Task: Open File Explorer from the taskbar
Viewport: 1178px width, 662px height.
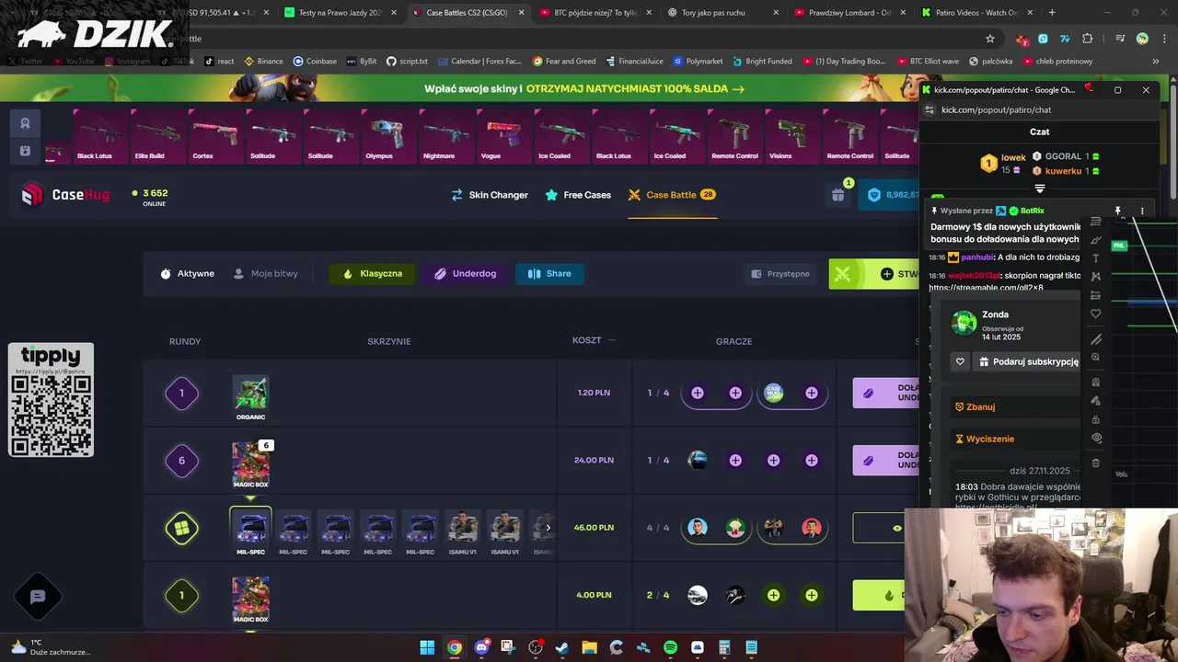Action: pyautogui.click(x=589, y=647)
